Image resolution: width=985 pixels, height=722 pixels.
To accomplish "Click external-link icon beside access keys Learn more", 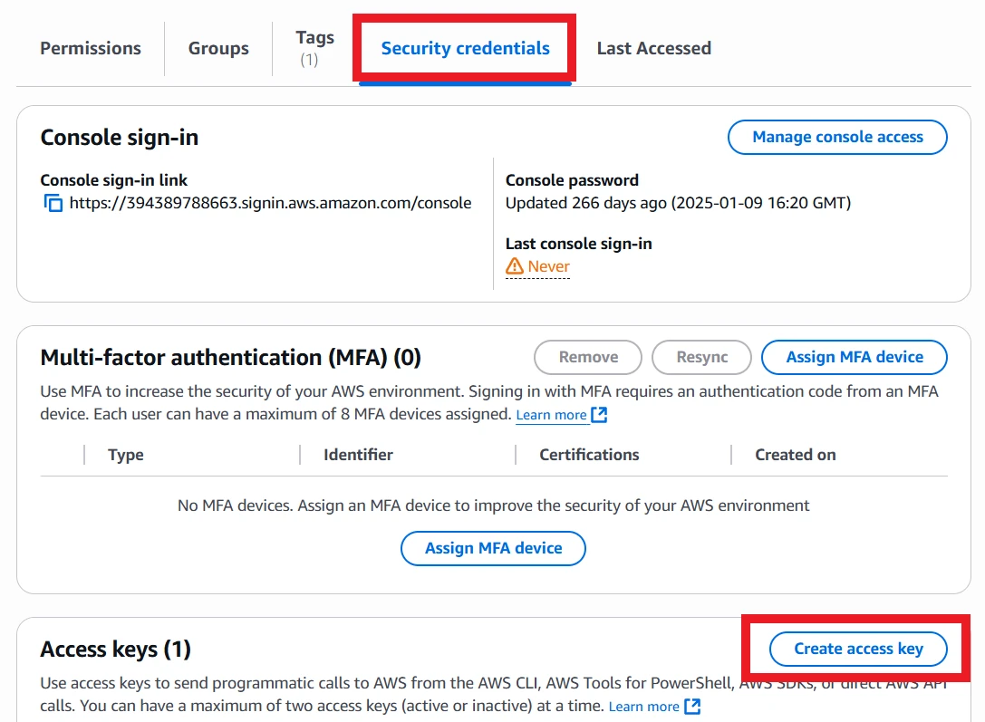I will 692,707.
